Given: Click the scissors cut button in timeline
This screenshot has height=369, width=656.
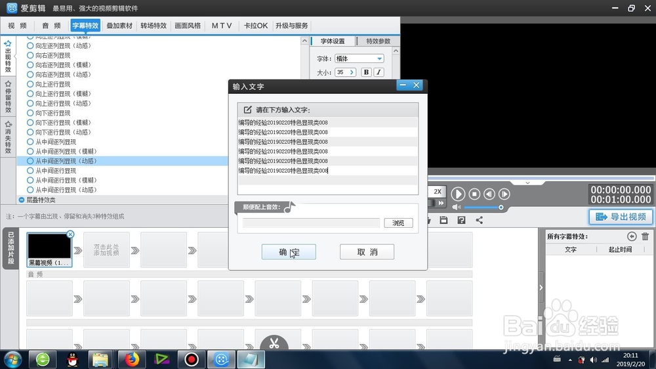Looking at the screenshot, I should (x=274, y=343).
